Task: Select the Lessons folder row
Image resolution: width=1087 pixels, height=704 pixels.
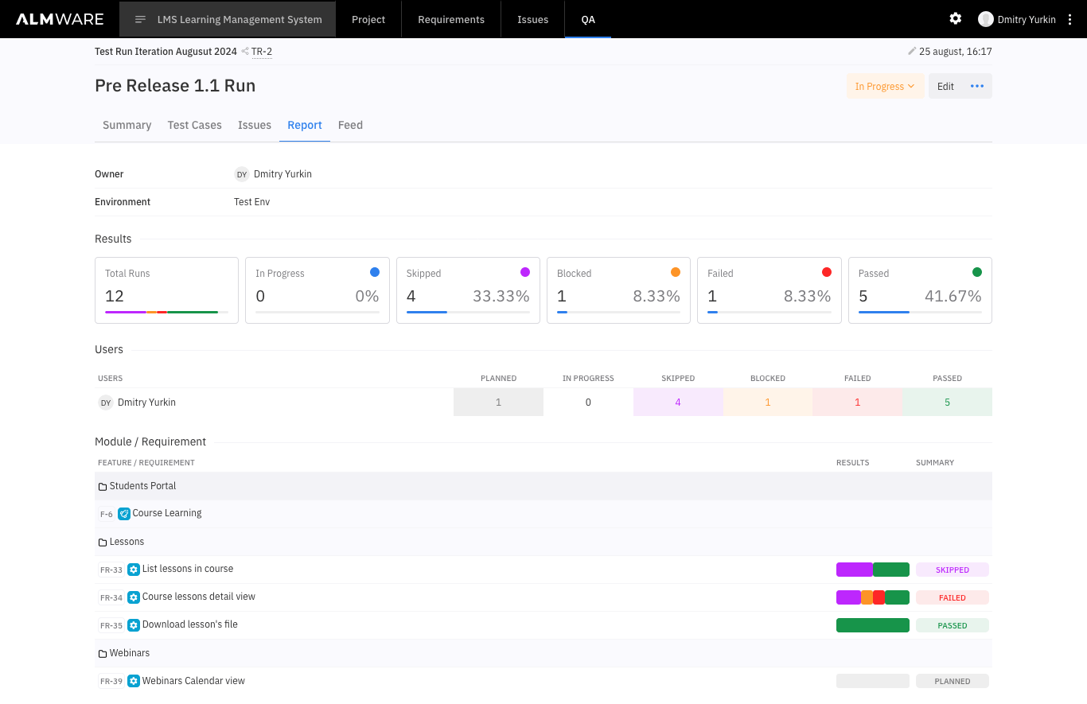Action: (x=543, y=542)
